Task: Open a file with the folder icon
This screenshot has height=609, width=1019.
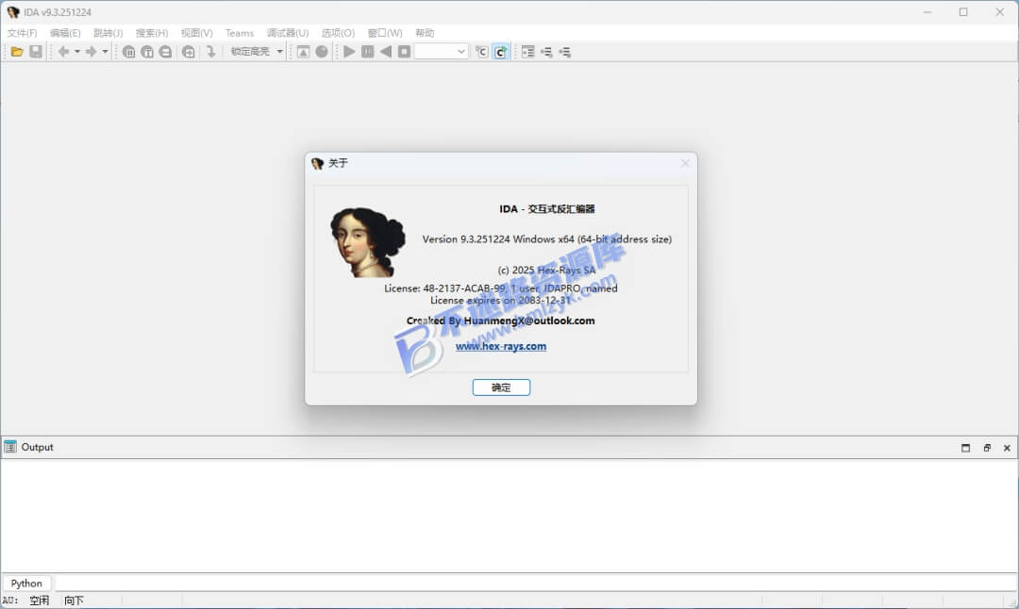Action: pyautogui.click(x=17, y=52)
